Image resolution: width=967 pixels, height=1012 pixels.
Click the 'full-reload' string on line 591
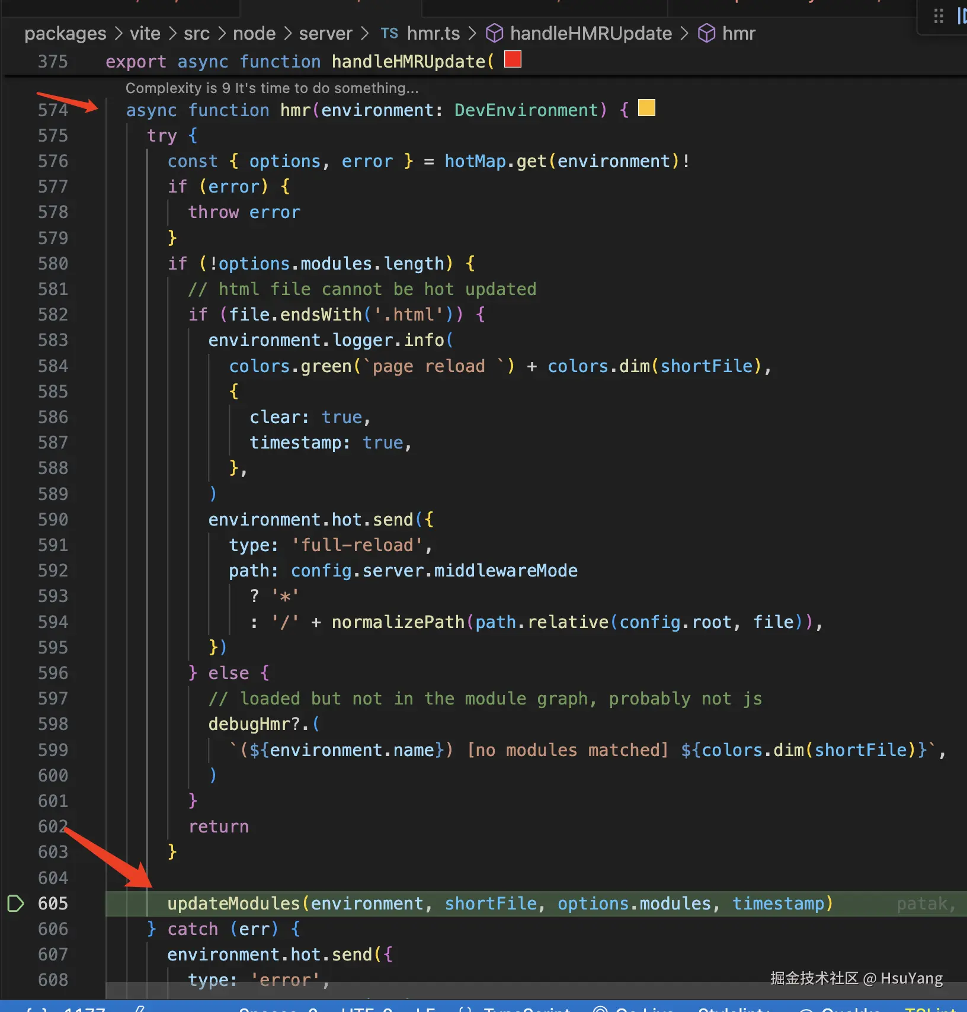tap(357, 545)
